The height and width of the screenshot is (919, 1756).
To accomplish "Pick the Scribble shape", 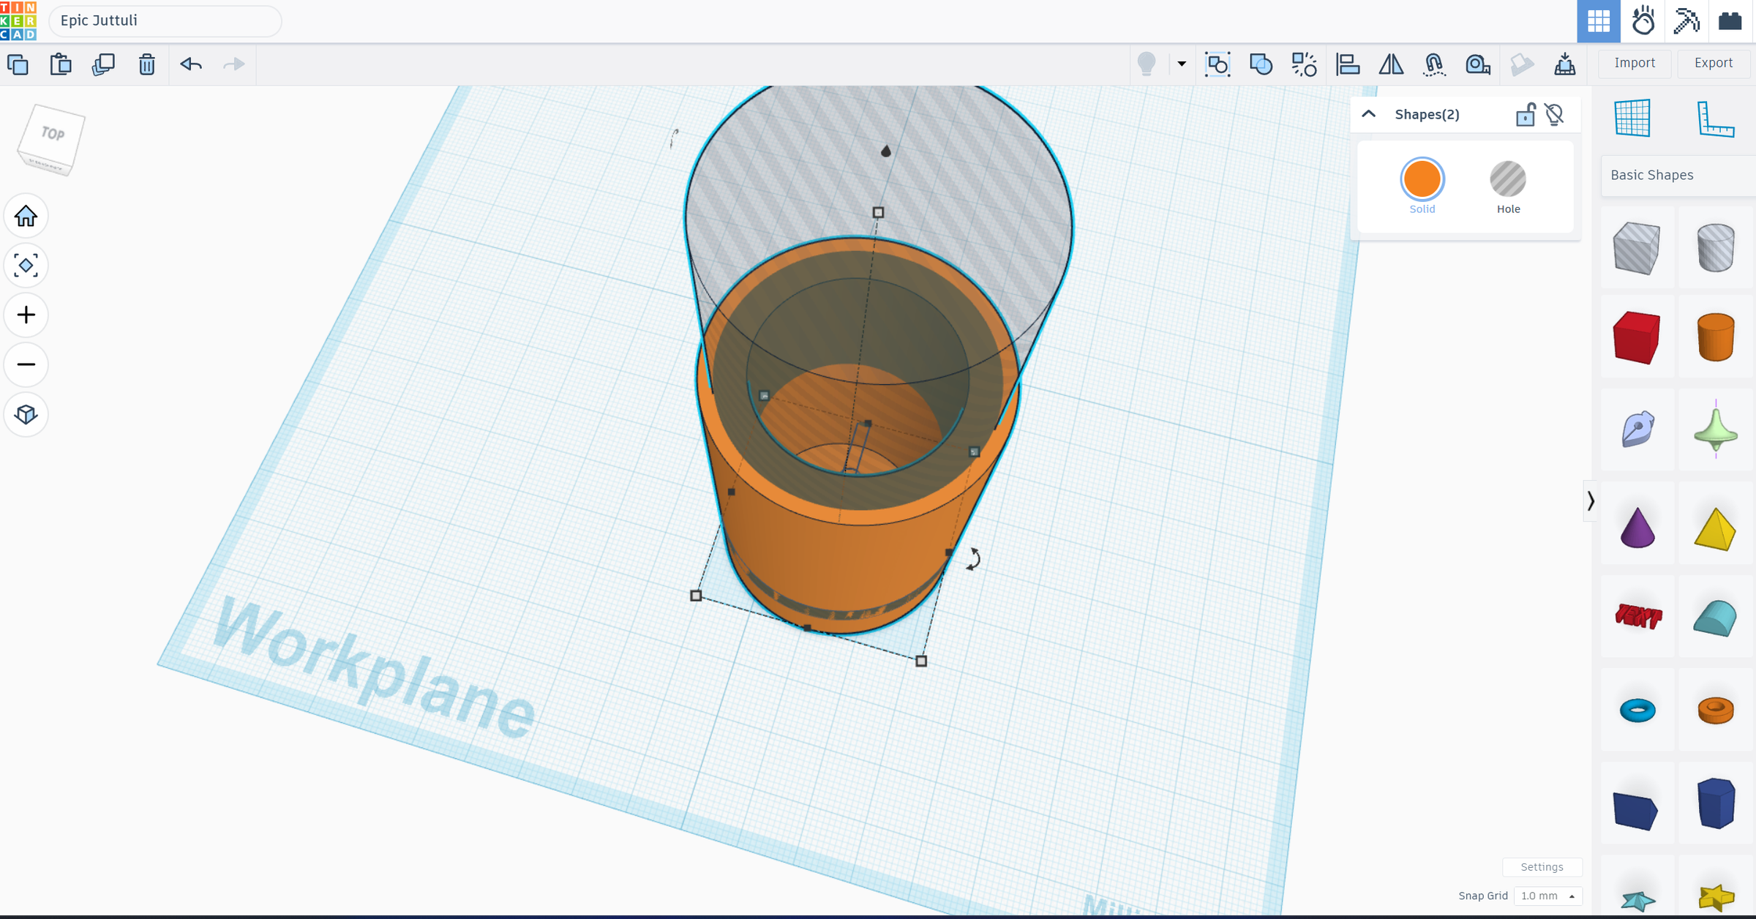I will [x=1637, y=430].
